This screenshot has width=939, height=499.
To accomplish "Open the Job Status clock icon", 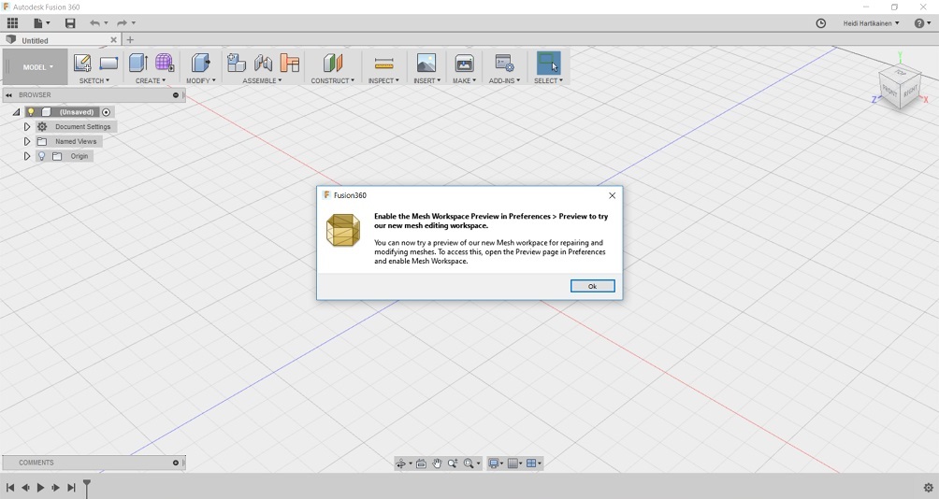I will (821, 22).
